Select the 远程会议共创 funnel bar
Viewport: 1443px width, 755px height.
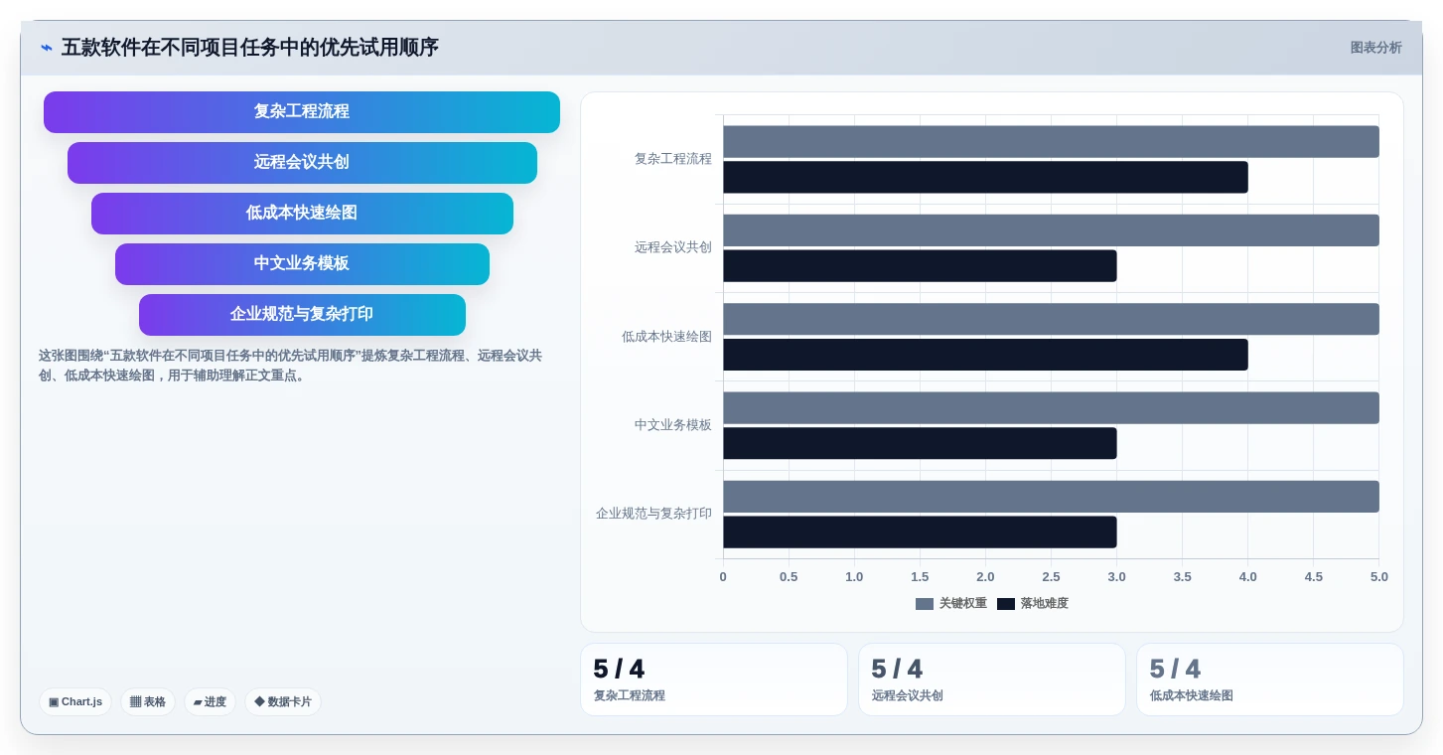(x=302, y=162)
